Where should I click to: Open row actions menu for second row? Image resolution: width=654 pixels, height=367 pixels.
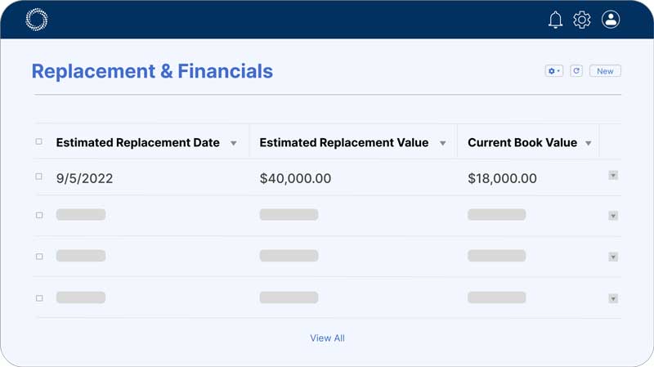click(x=613, y=216)
